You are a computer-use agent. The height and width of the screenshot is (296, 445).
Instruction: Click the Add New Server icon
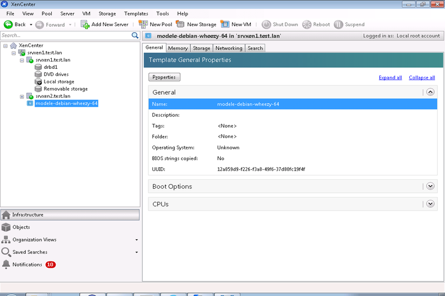85,24
